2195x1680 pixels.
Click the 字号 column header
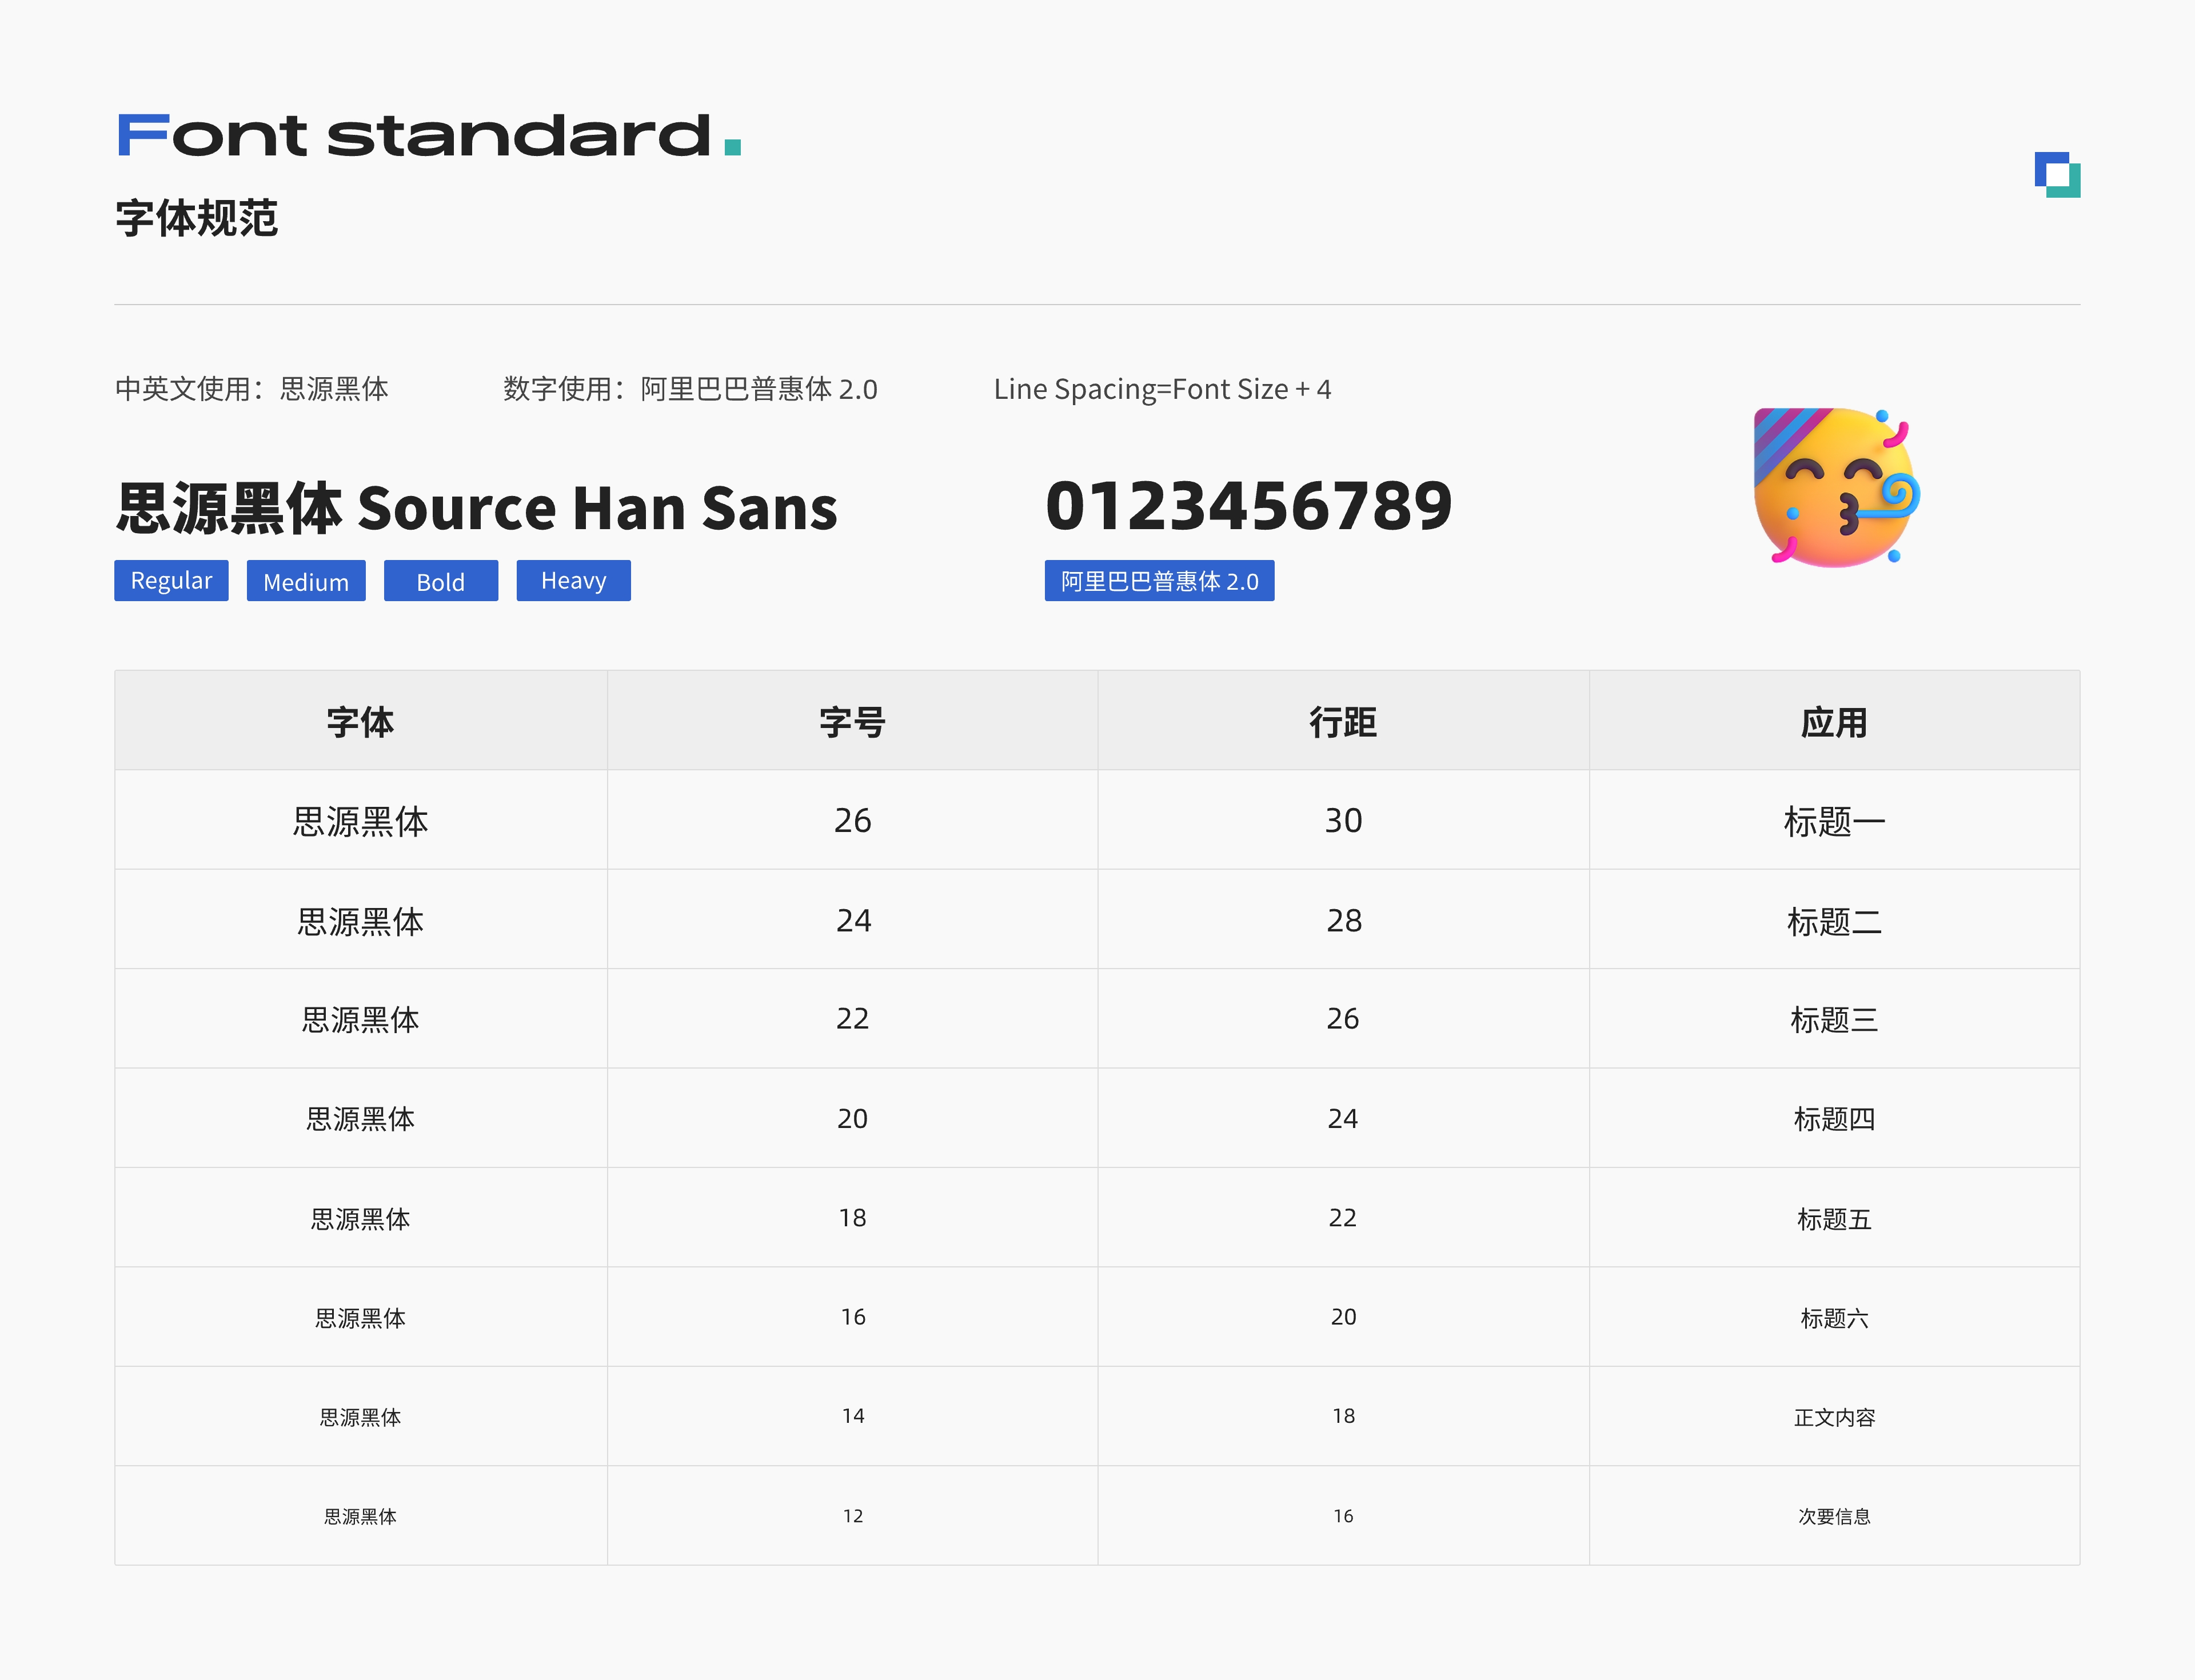851,721
